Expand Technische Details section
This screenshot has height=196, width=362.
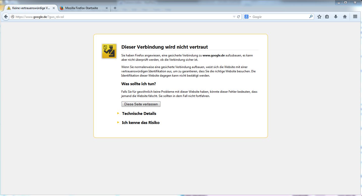(139, 114)
